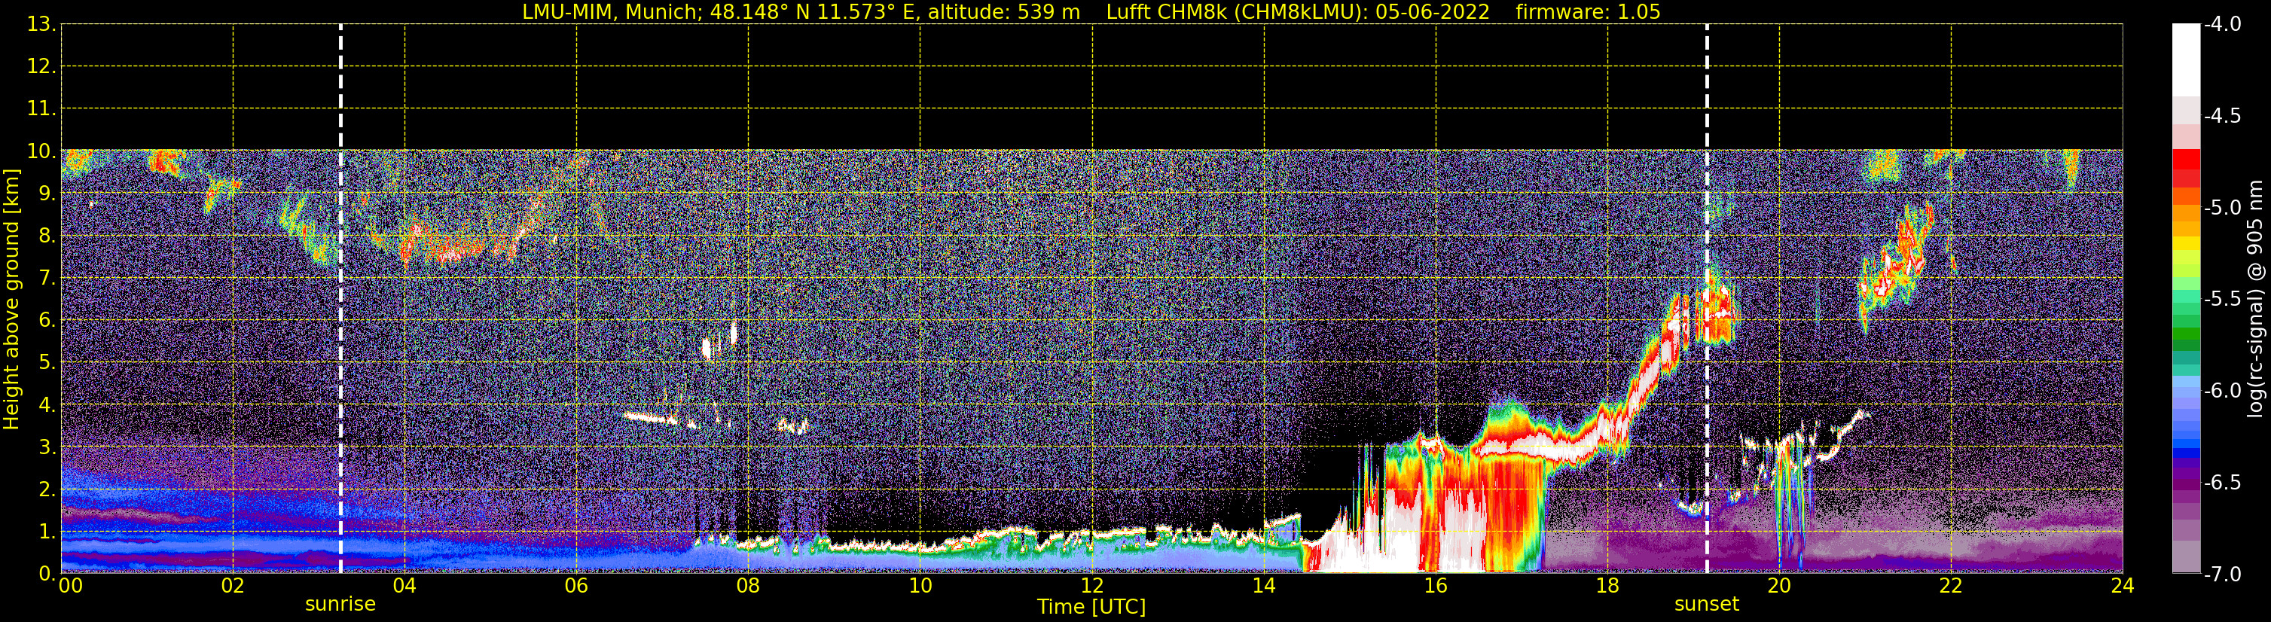This screenshot has height=622, width=2271.
Task: Click the -5.5 colorbar tick label
Action: coord(2221,300)
